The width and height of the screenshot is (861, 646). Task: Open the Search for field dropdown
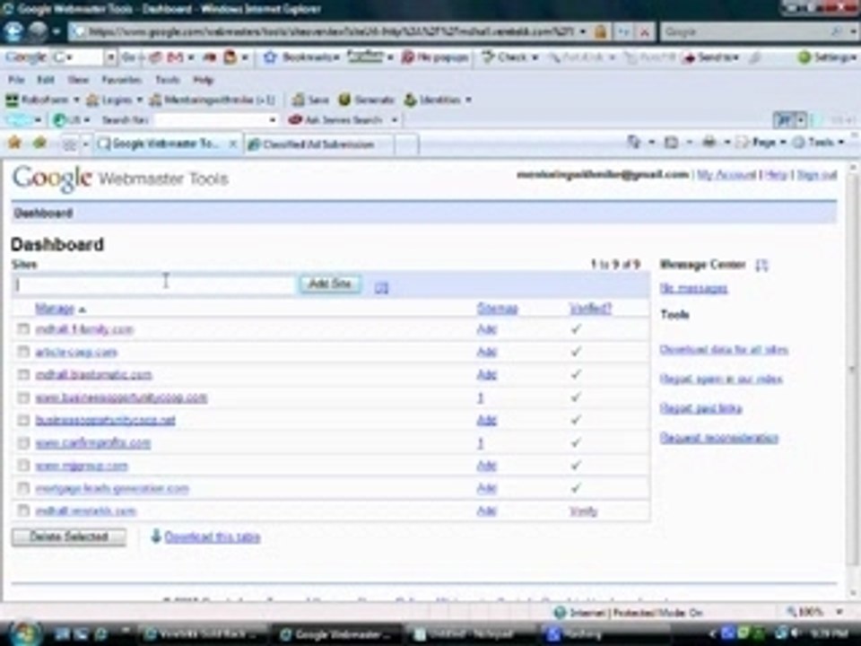273,119
